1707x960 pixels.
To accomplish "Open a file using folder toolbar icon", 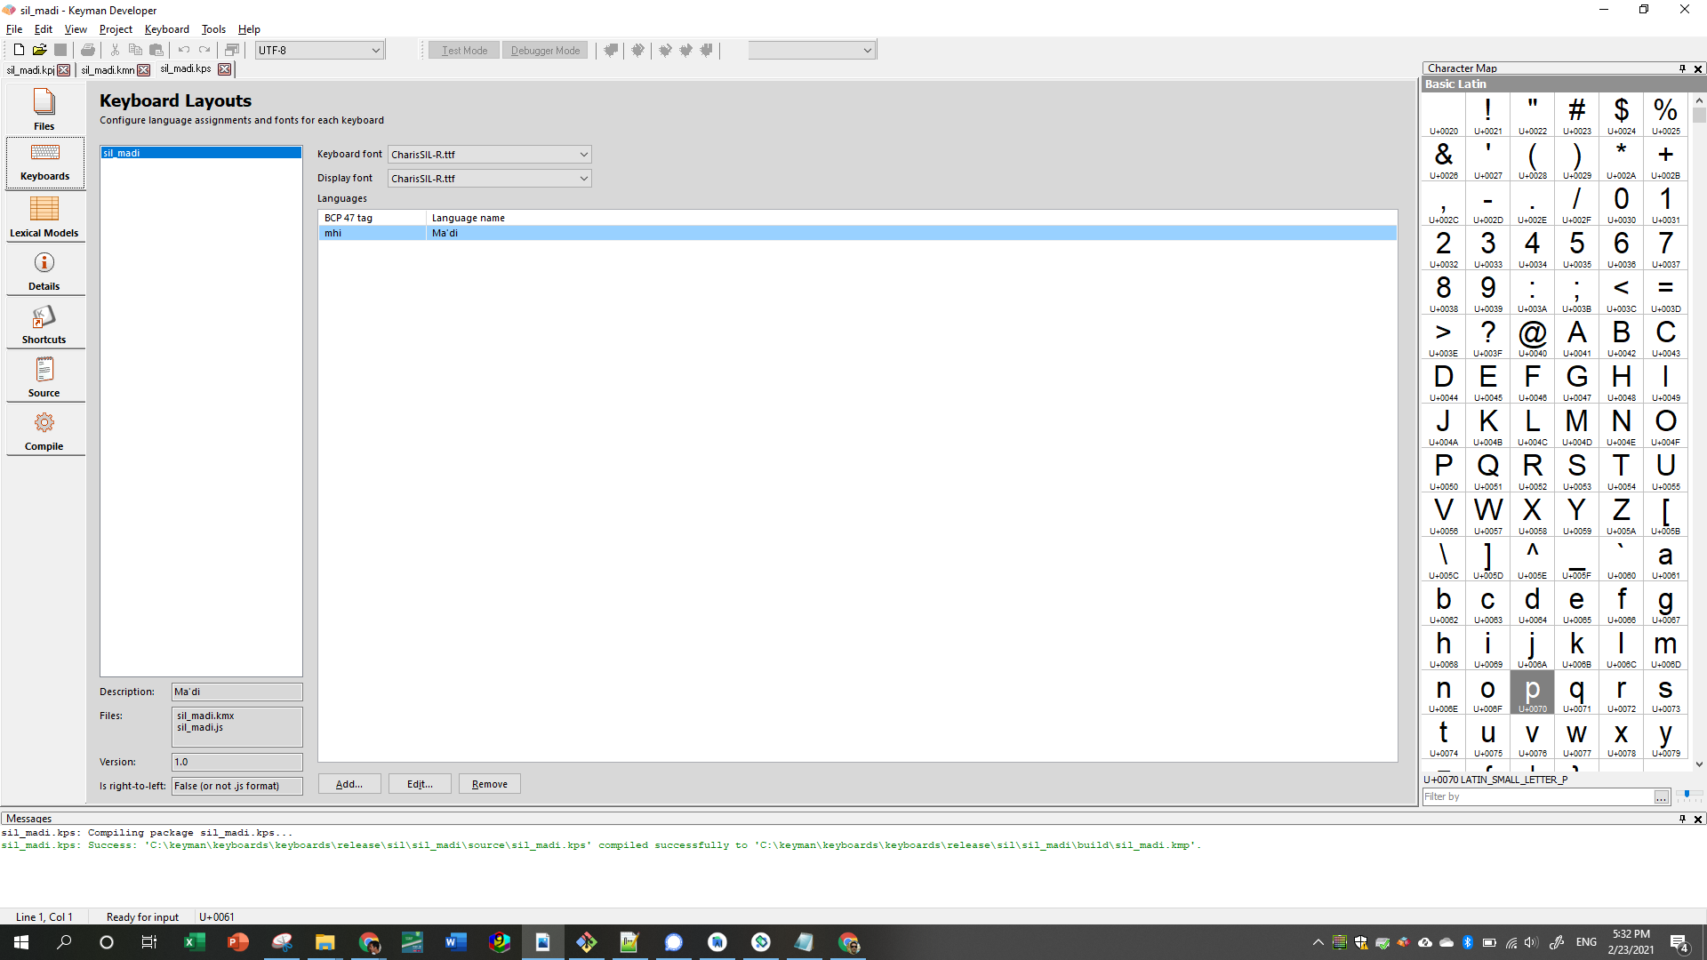I will pyautogui.click(x=39, y=51).
